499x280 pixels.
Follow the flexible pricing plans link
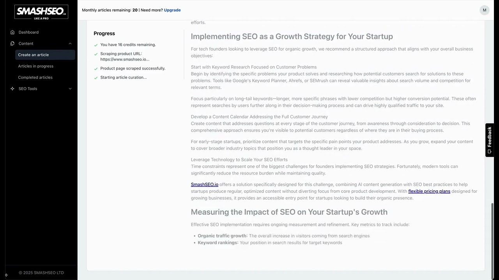(x=429, y=191)
